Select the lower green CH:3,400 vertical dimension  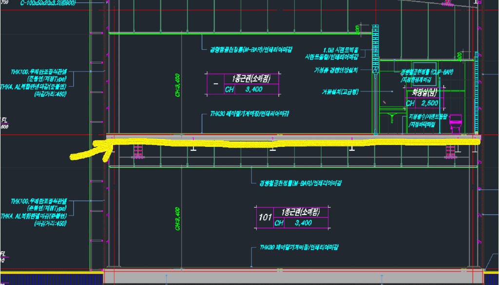(178, 218)
